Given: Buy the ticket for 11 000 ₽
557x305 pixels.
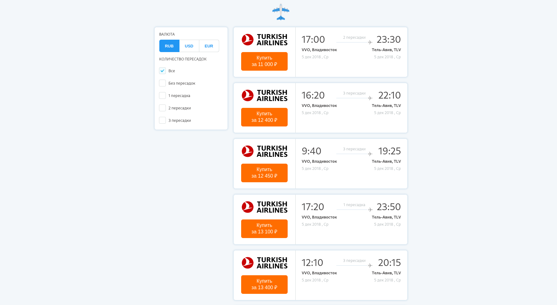Looking at the screenshot, I should 264,61.
